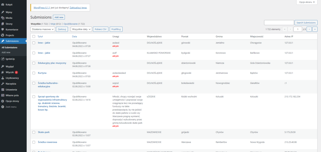Screen dimensions: 321x152
Task: Click the search submissions text field
Action: (x=279, y=23)
